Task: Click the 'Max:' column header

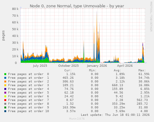Action: click(142, 70)
